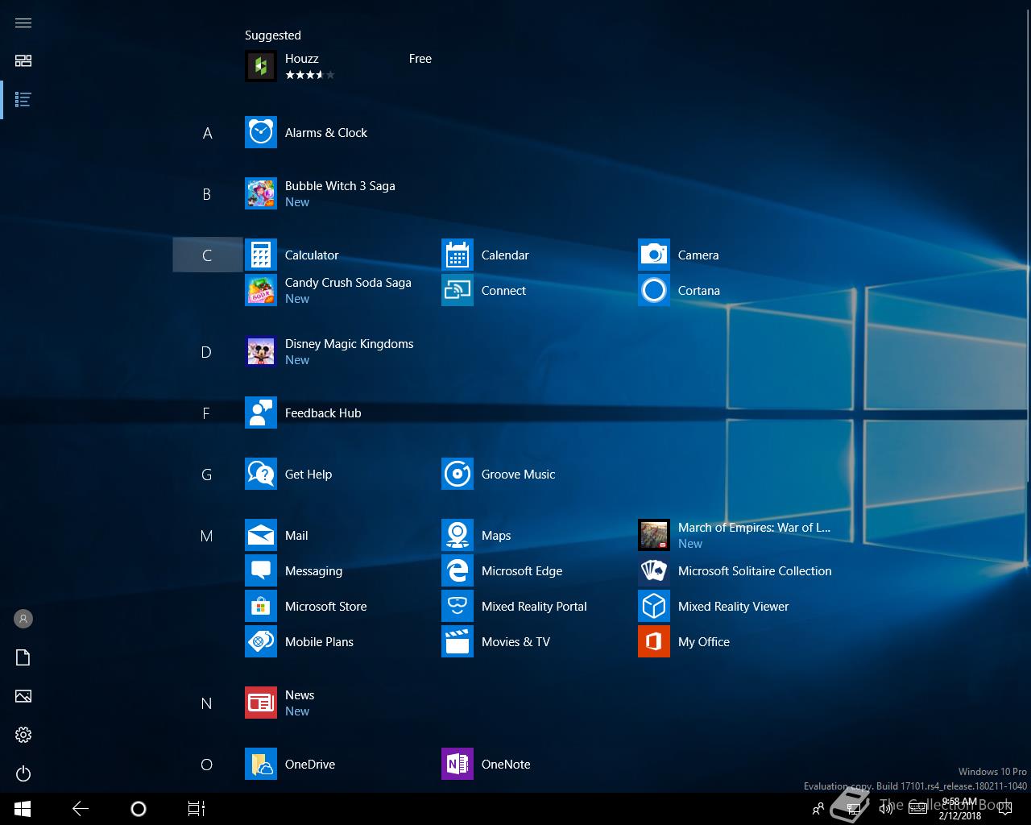1031x825 pixels.
Task: Open Microsoft Store icon
Action: tap(261, 606)
